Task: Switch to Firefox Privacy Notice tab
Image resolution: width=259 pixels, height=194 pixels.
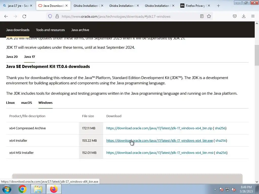Action: (195, 6)
